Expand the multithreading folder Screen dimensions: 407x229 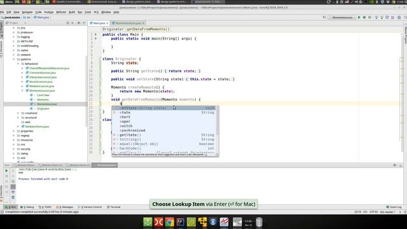[14, 46]
